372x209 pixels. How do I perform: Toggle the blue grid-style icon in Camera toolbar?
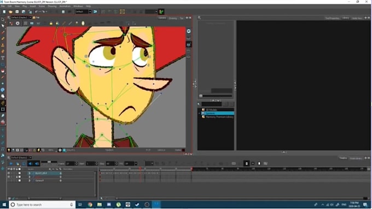pyautogui.click(x=32, y=23)
